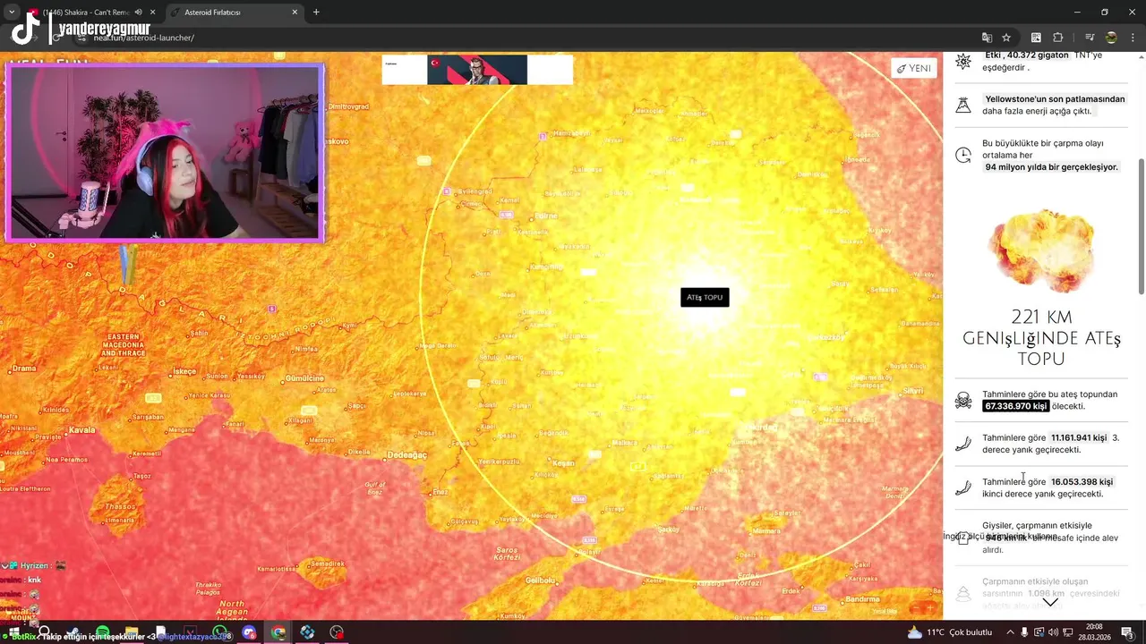Open the Chrome profile avatar
The height and width of the screenshot is (644, 1146).
click(1111, 38)
